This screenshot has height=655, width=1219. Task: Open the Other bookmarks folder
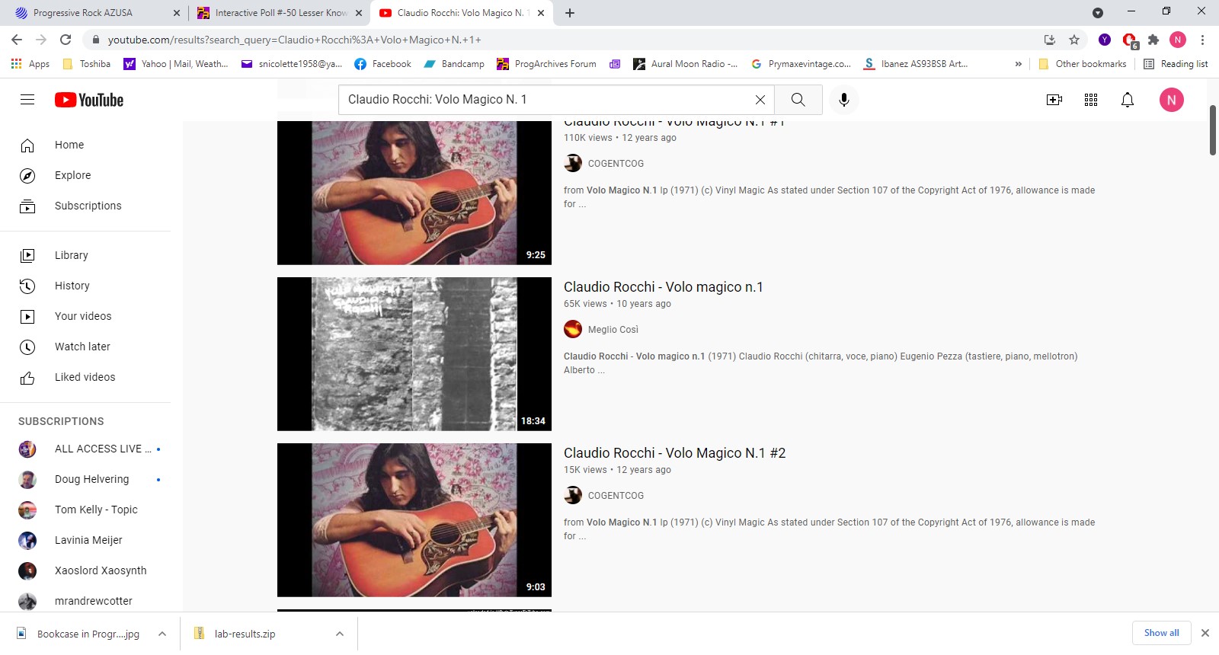pyautogui.click(x=1082, y=64)
